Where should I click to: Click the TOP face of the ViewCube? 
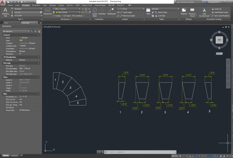pos(219,40)
